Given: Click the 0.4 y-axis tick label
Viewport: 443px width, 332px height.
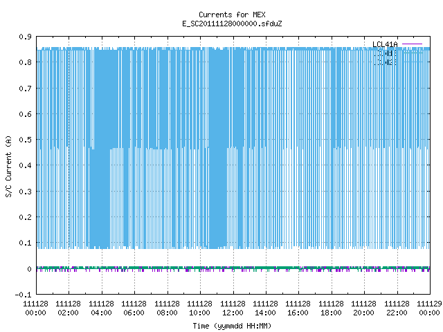Looking at the screenshot, I should point(25,165).
